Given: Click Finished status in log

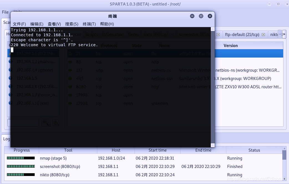Looking at the screenshot, I should point(235,167).
